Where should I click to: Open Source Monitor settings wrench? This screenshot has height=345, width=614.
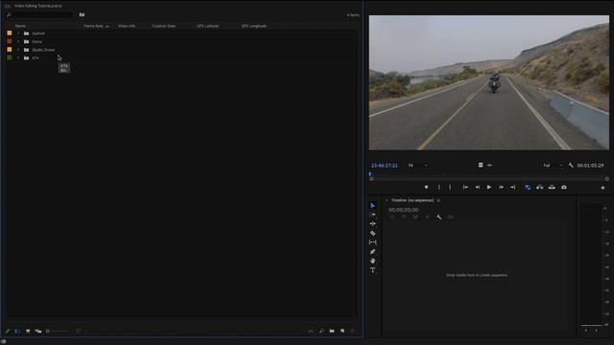click(571, 166)
